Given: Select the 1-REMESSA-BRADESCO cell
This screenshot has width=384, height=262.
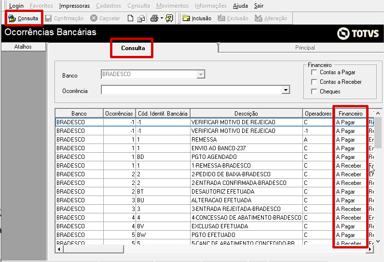Looking at the screenshot, I should (x=246, y=166).
